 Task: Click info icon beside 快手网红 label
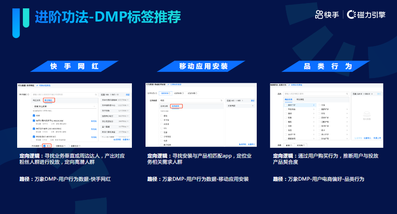28,94
